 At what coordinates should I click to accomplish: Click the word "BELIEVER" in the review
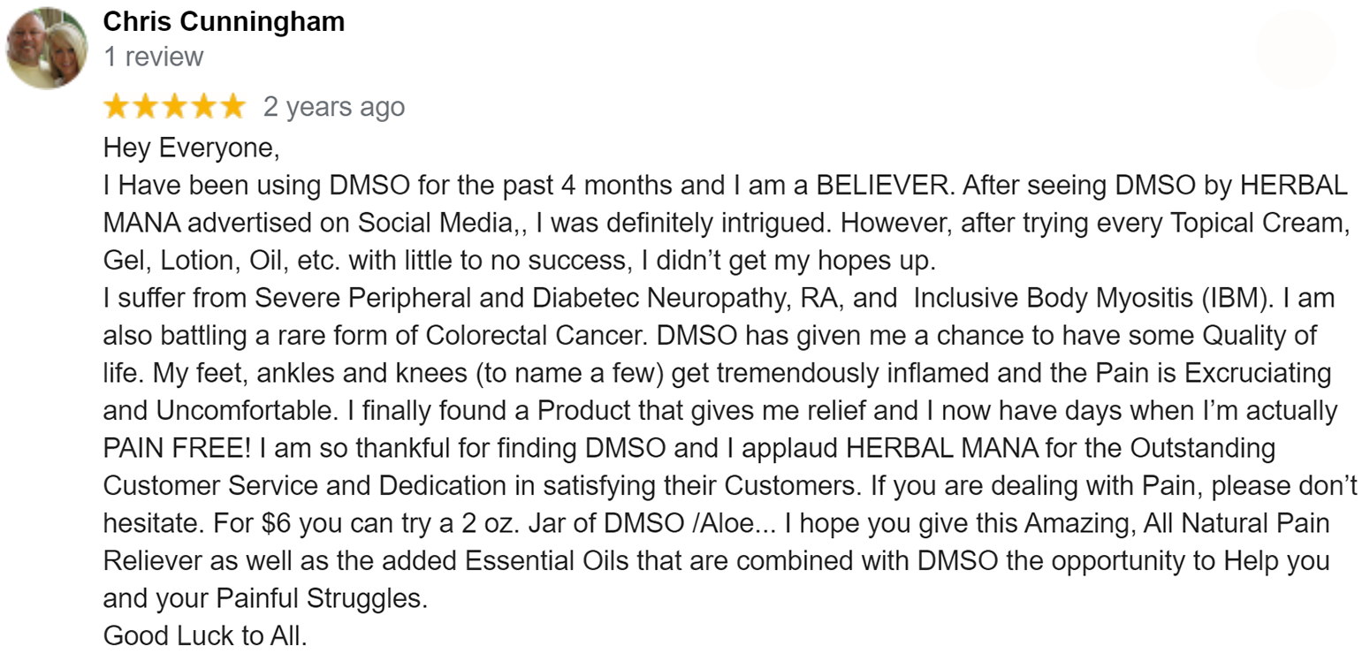[882, 186]
